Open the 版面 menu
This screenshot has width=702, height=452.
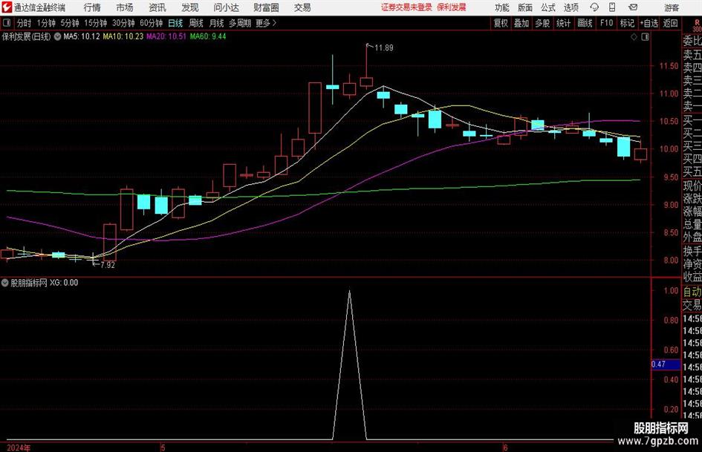(525, 7)
